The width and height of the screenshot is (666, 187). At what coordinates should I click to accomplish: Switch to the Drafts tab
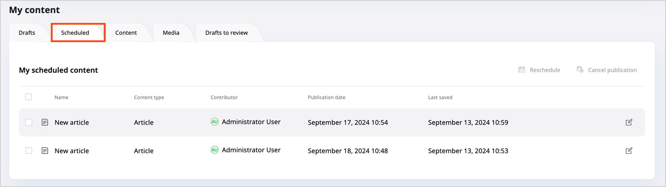[x=27, y=33]
